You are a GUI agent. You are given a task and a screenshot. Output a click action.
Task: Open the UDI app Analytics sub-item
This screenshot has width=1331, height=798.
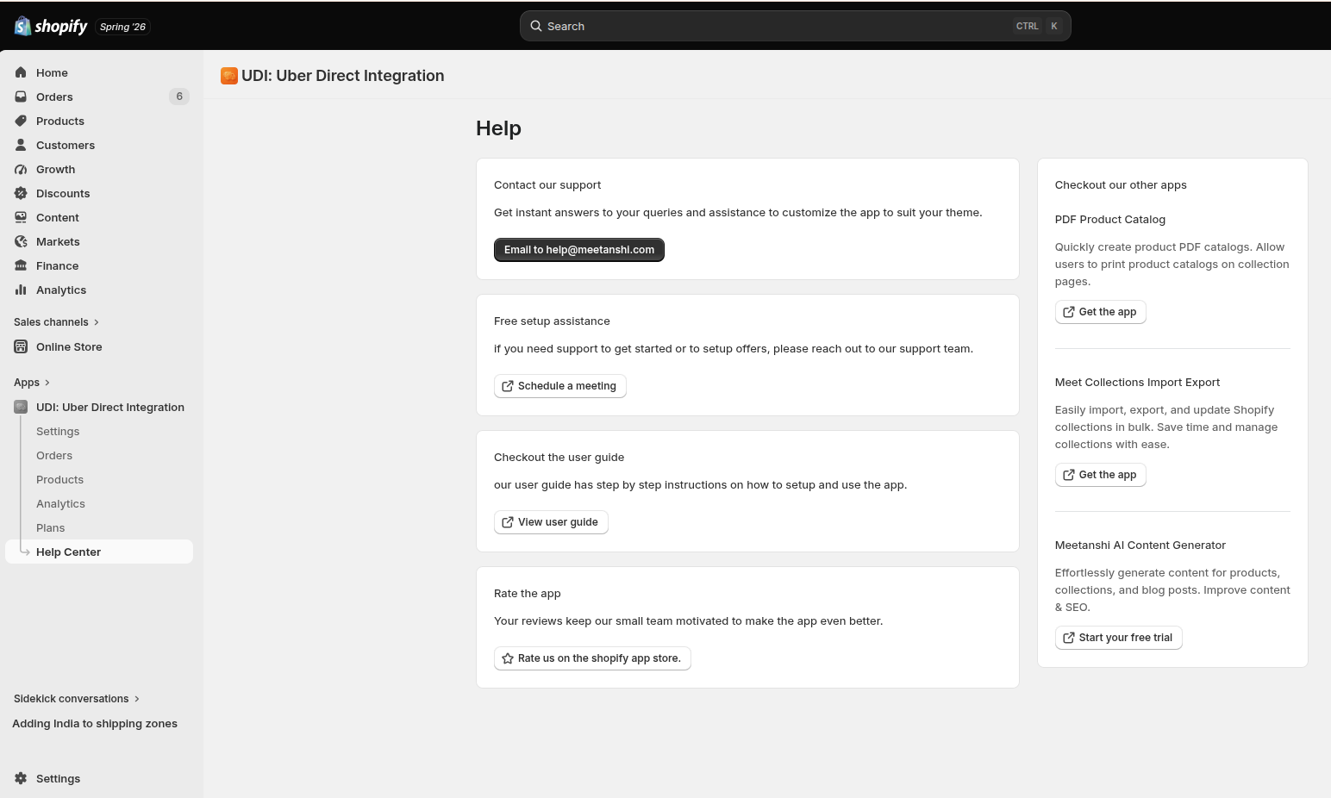point(60,503)
